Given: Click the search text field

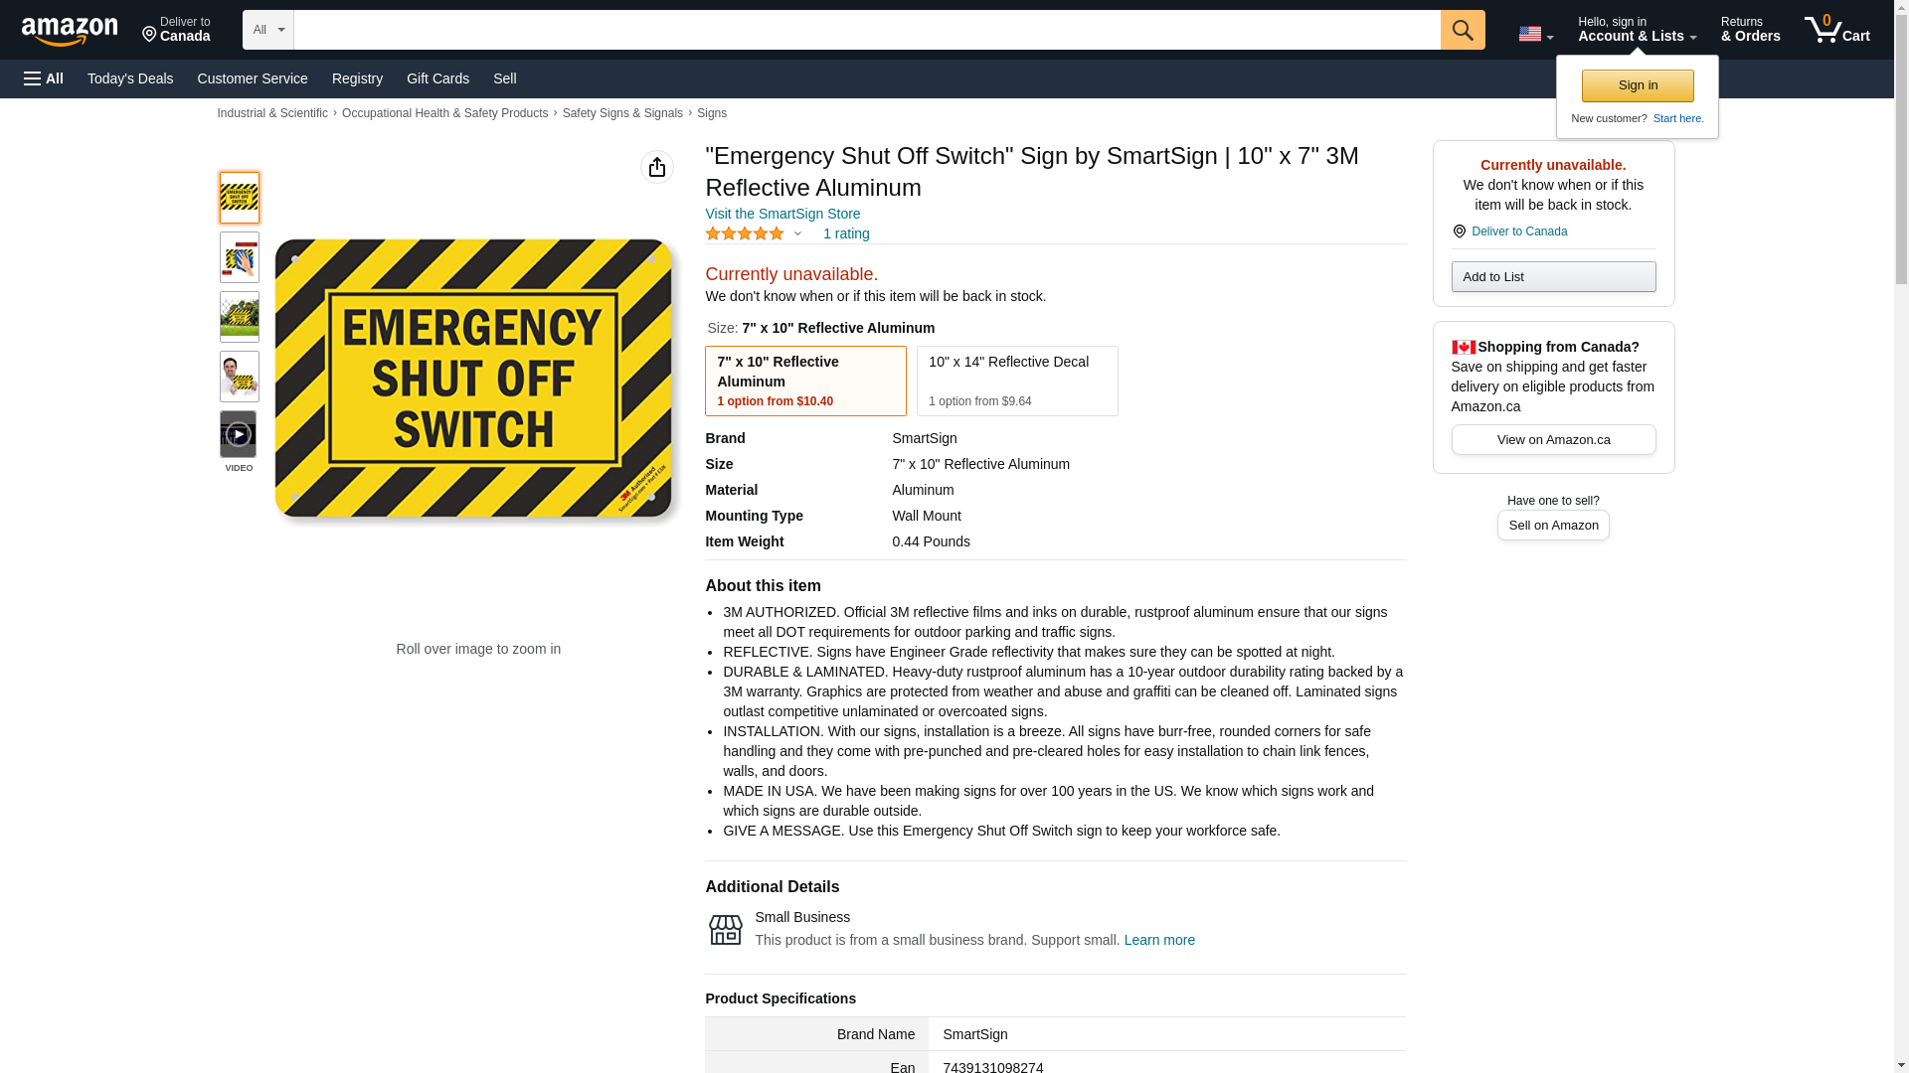Looking at the screenshot, I should [x=866, y=30].
